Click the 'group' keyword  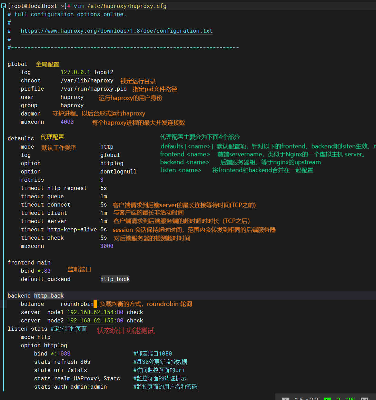pos(29,106)
